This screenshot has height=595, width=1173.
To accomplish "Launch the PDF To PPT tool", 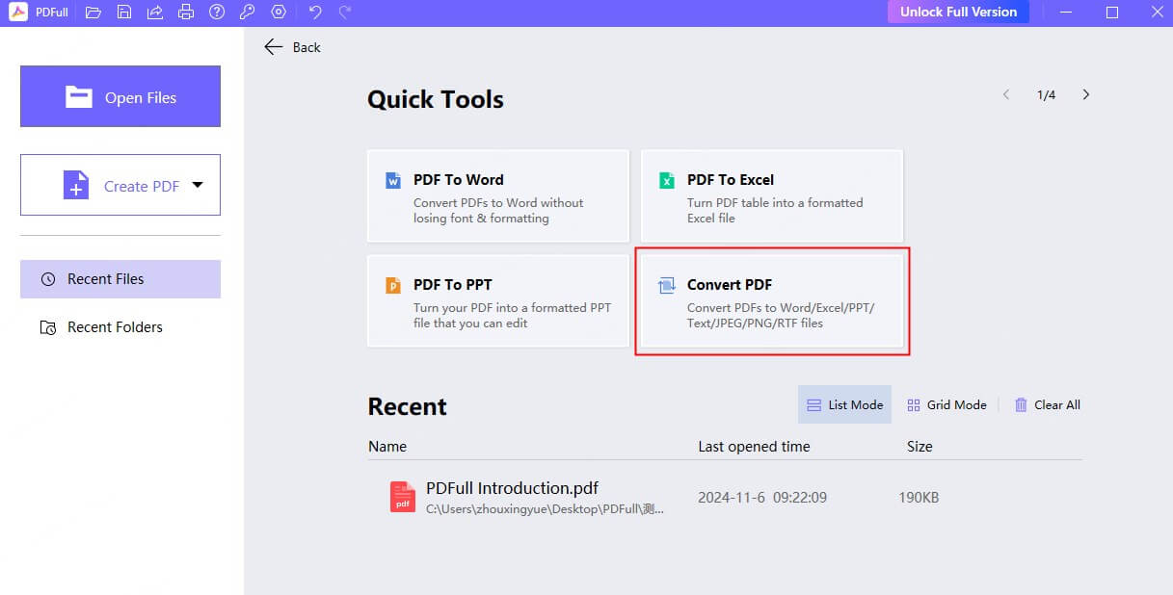I will [497, 300].
